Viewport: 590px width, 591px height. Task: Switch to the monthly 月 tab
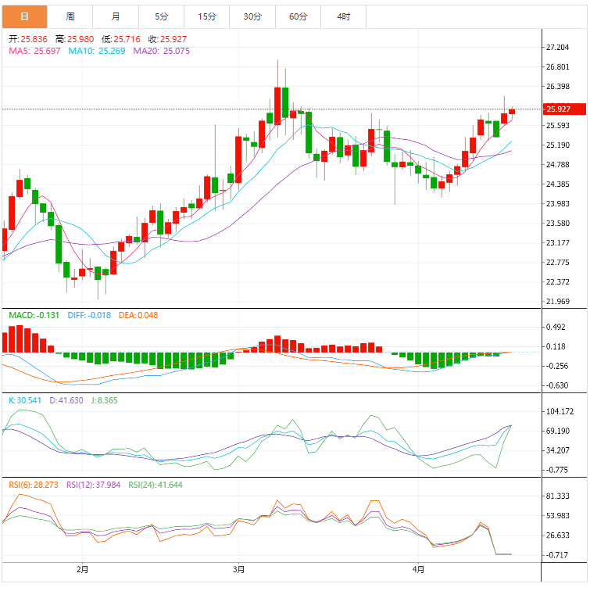pyautogui.click(x=116, y=16)
